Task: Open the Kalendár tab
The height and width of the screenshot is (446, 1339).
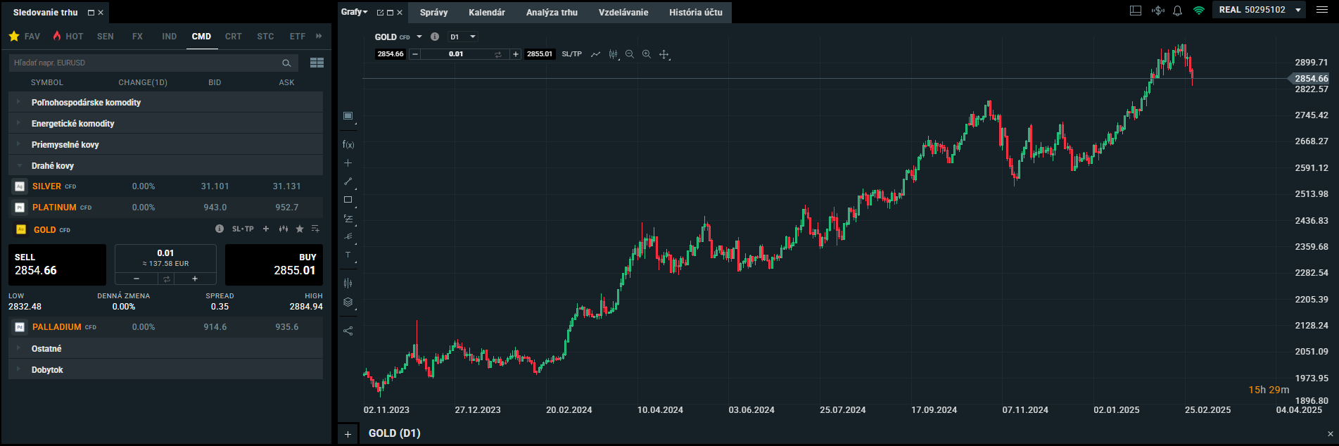Action: pyautogui.click(x=487, y=13)
